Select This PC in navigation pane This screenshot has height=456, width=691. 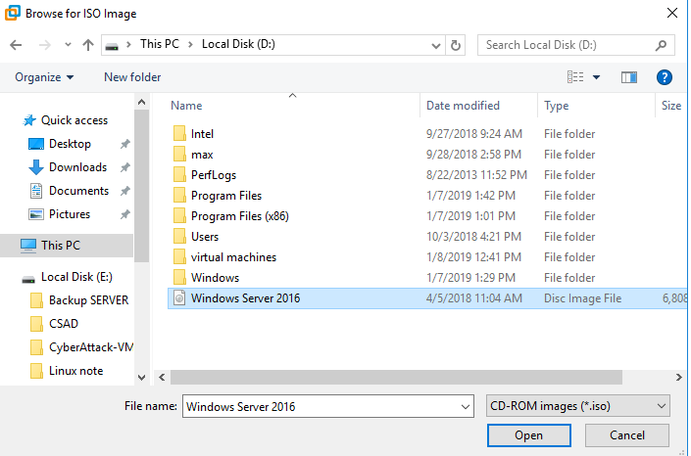pos(67,246)
